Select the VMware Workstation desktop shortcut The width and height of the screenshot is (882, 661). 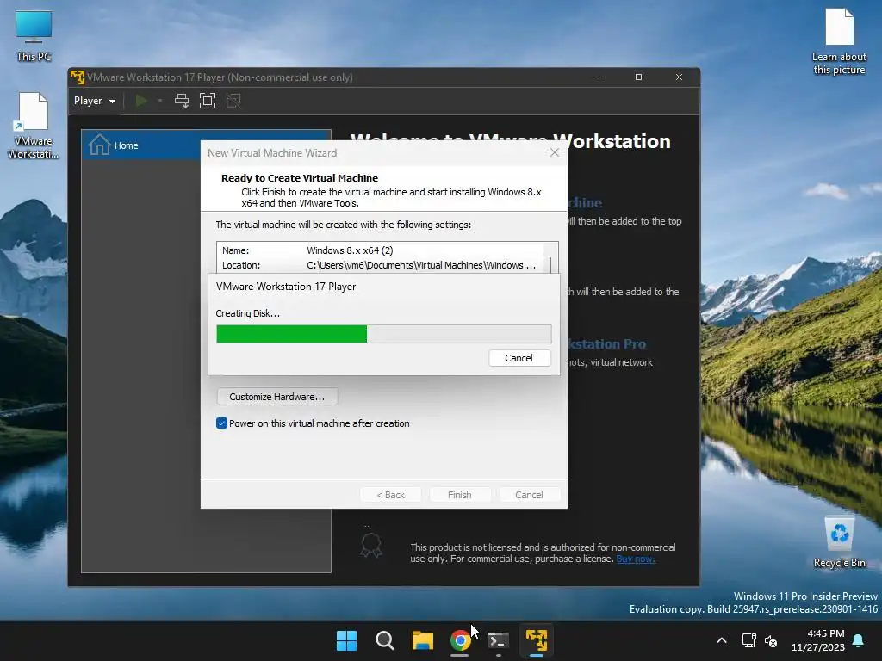coord(34,126)
